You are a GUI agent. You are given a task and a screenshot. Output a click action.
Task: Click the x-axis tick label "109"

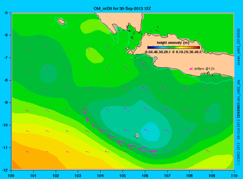coord(212,176)
